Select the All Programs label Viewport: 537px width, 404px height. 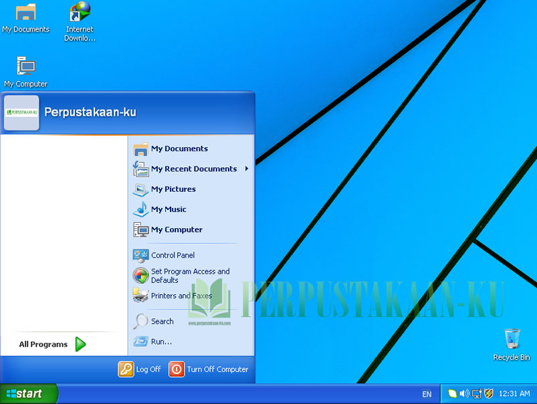tap(43, 344)
